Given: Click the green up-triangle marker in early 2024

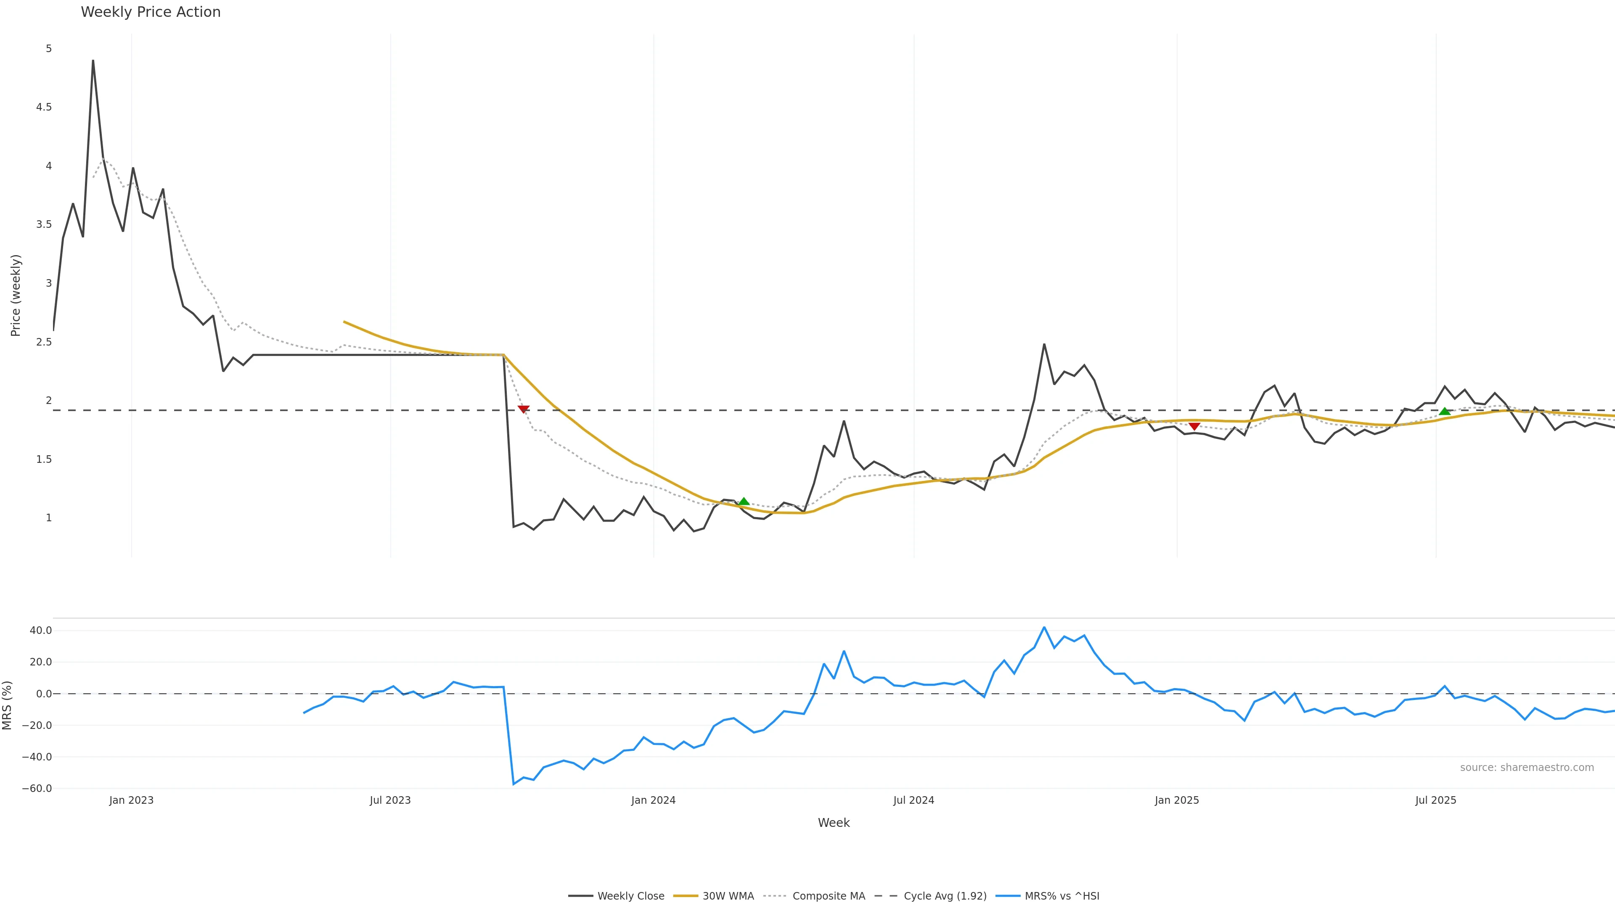Looking at the screenshot, I should coord(744,502).
